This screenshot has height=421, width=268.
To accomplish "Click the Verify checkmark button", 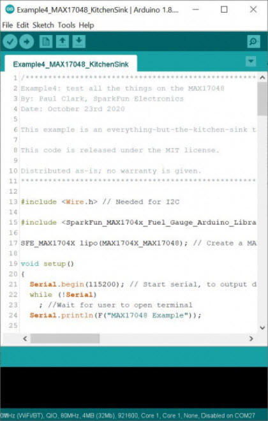I will [x=10, y=41].
